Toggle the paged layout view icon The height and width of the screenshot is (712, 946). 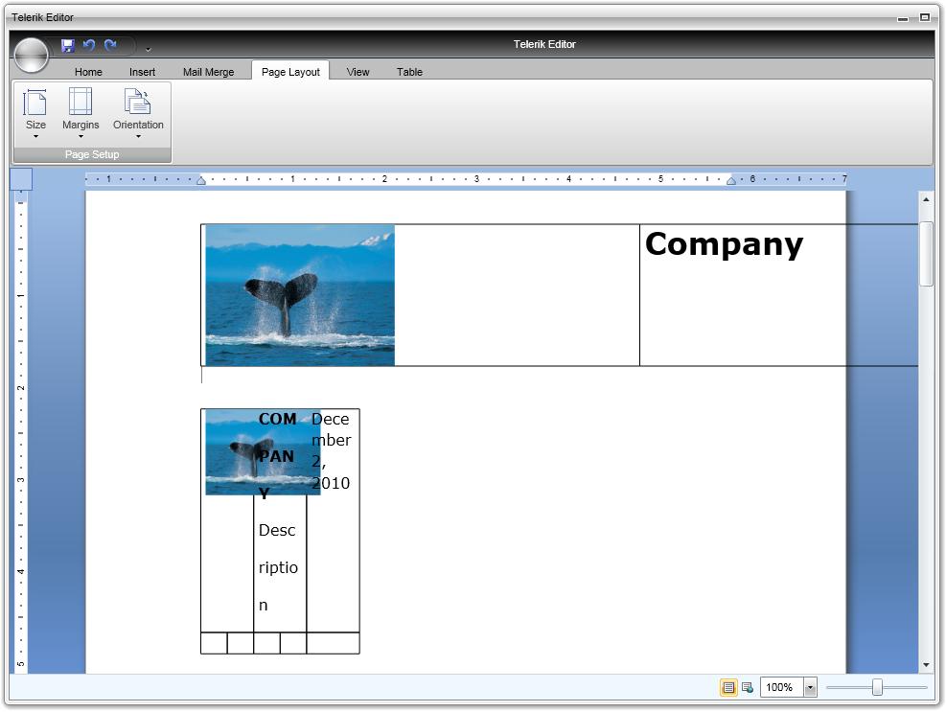[x=728, y=687]
